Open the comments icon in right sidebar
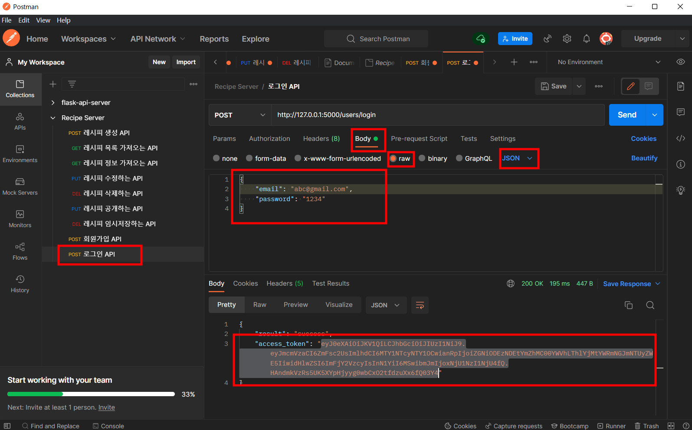Image resolution: width=692 pixels, height=430 pixels. [681, 112]
